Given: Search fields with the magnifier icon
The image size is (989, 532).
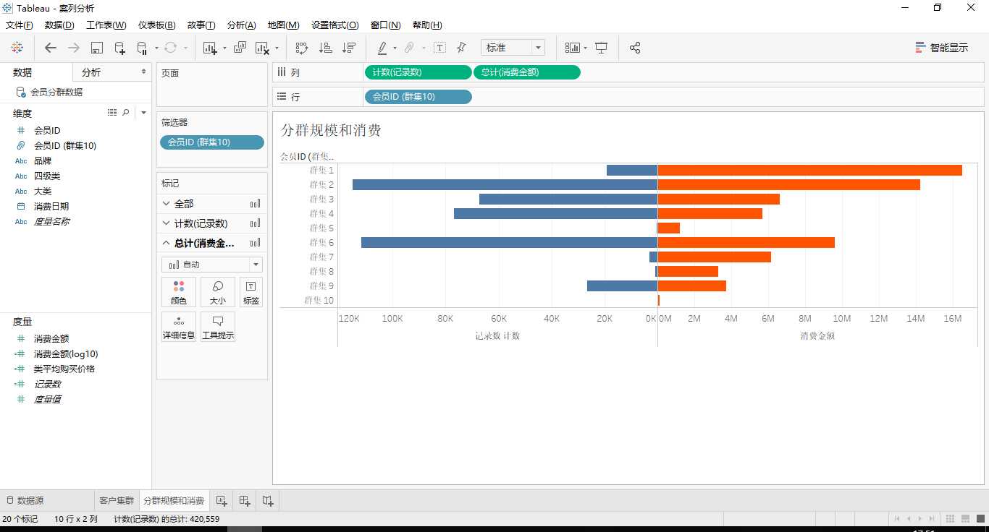Looking at the screenshot, I should pyautogui.click(x=126, y=113).
